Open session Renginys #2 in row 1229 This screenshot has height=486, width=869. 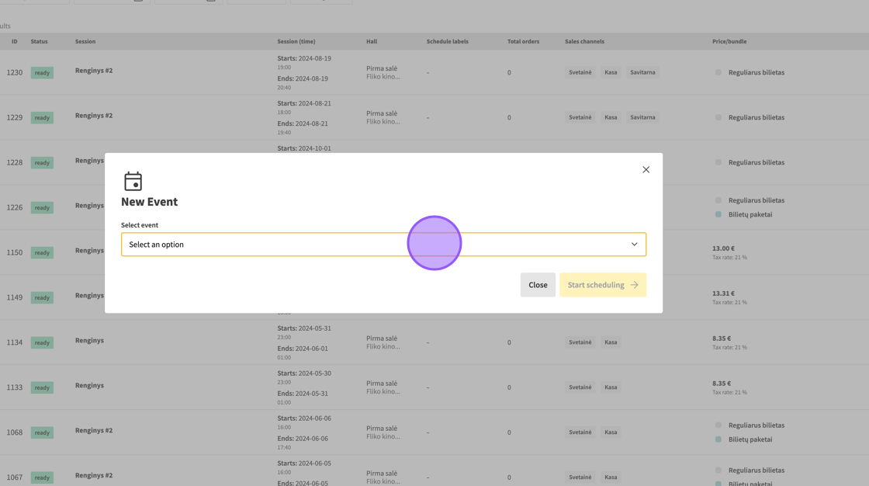pyautogui.click(x=94, y=116)
